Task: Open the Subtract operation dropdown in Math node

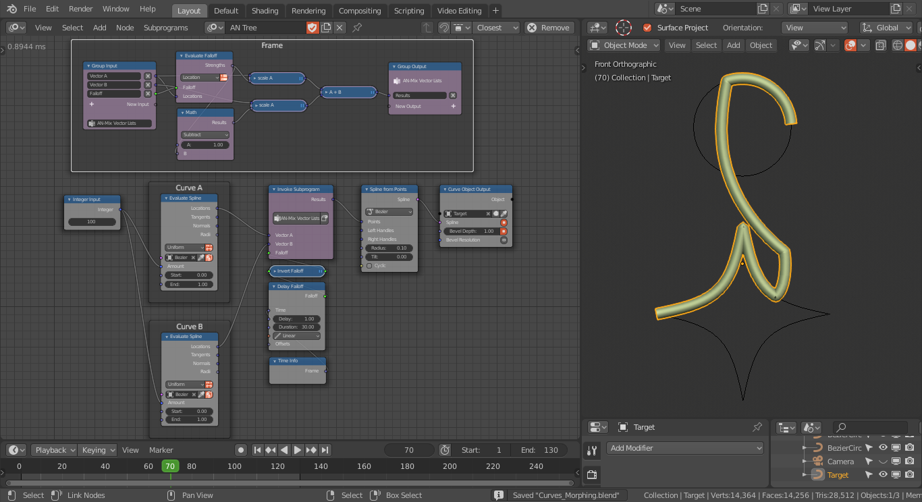Action: click(205, 135)
